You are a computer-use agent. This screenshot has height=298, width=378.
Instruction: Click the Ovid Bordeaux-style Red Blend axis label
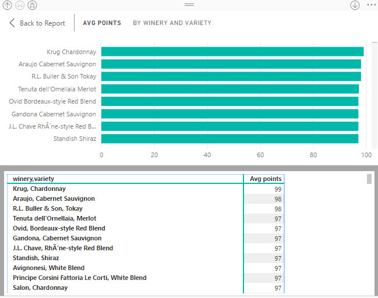[x=52, y=101]
